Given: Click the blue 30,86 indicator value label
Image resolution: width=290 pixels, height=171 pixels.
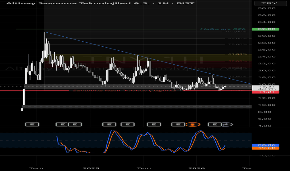Looking at the screenshot, I should [266, 145].
